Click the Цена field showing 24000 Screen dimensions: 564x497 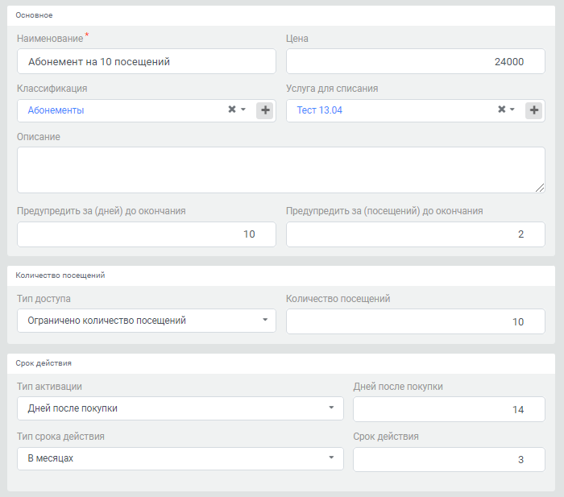416,61
